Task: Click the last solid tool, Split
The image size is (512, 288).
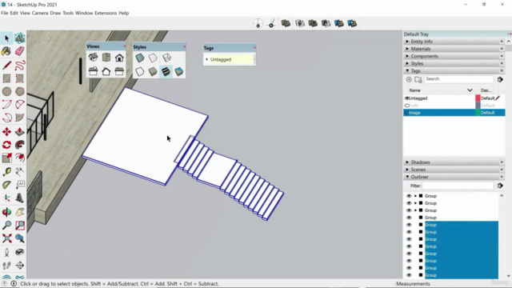Action: 352,23
